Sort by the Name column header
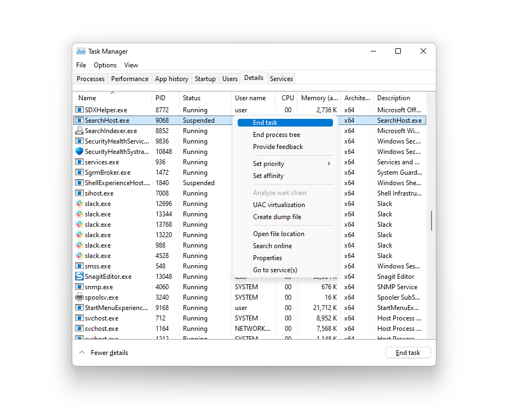The width and height of the screenshot is (506, 407). 113,98
